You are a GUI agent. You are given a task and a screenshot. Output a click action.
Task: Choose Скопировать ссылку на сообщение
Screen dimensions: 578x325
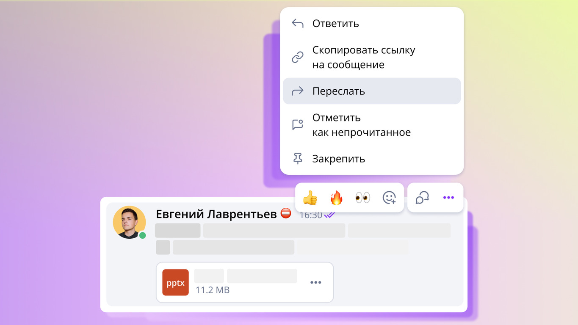pyautogui.click(x=372, y=57)
